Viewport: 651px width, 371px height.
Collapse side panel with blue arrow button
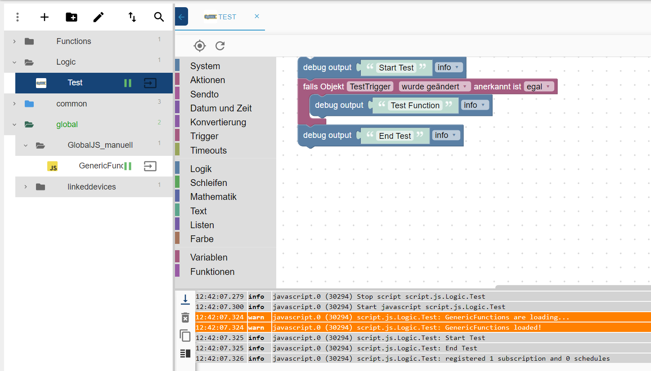click(x=181, y=17)
